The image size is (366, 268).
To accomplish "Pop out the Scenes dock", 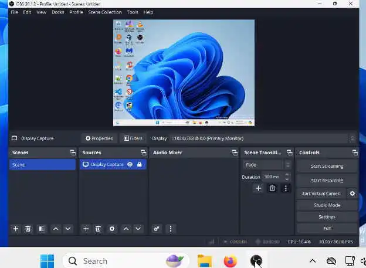I will (73, 152).
